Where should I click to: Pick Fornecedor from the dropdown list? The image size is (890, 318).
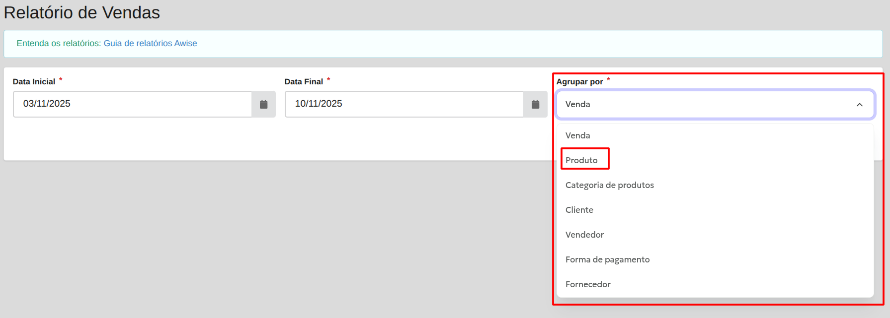pos(588,284)
